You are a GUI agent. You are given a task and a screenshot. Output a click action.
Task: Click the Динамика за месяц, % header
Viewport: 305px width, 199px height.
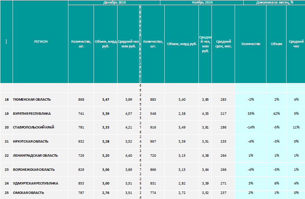[274, 2]
